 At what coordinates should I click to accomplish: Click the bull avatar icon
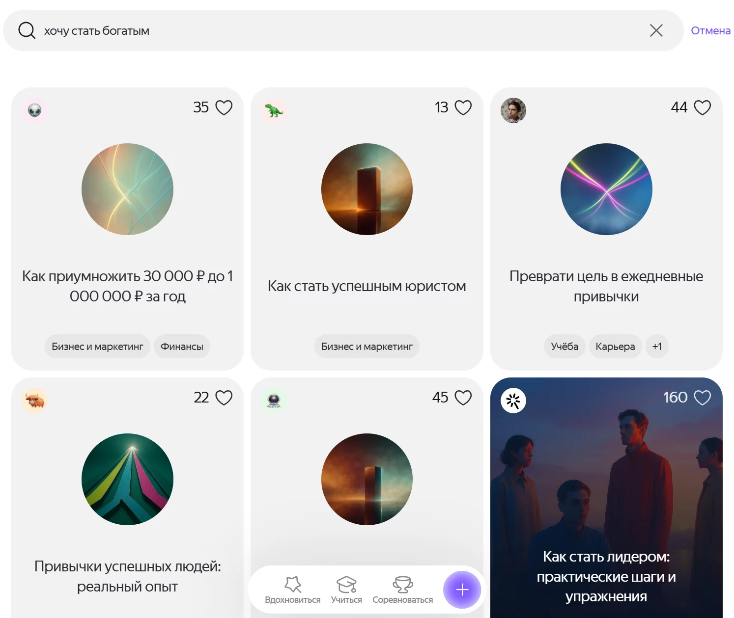pyautogui.click(x=35, y=401)
